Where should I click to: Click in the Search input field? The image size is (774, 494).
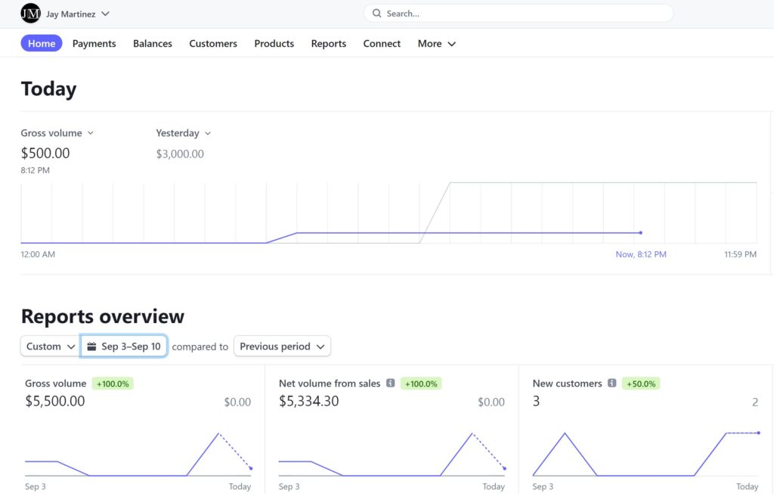click(522, 14)
